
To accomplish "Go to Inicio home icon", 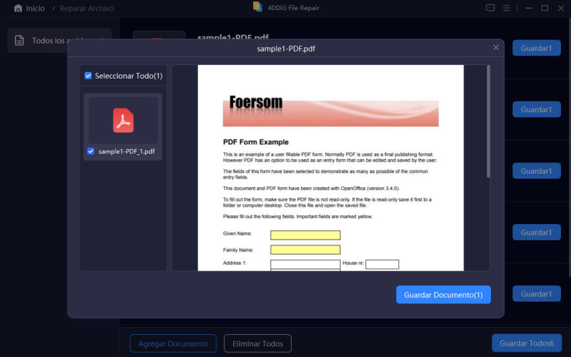I will pyautogui.click(x=18, y=8).
